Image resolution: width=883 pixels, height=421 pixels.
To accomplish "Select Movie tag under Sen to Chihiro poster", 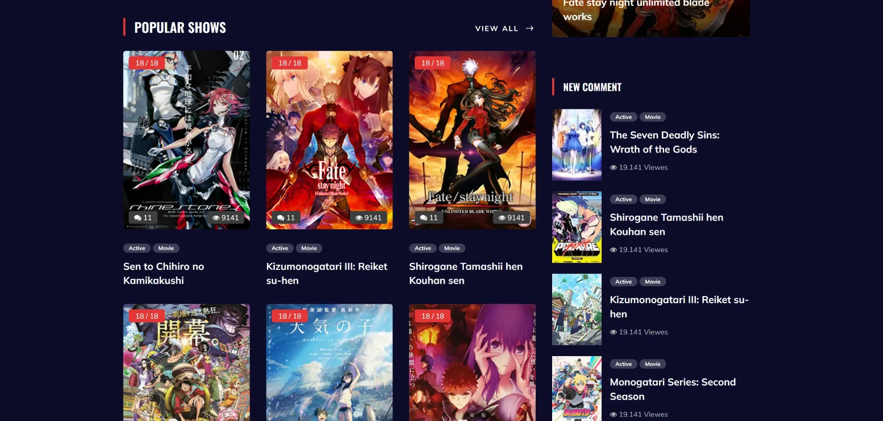I will pyautogui.click(x=166, y=248).
